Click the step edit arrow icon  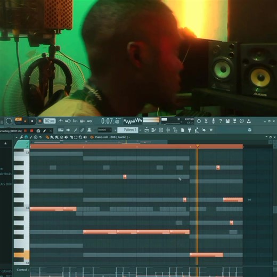68,130
